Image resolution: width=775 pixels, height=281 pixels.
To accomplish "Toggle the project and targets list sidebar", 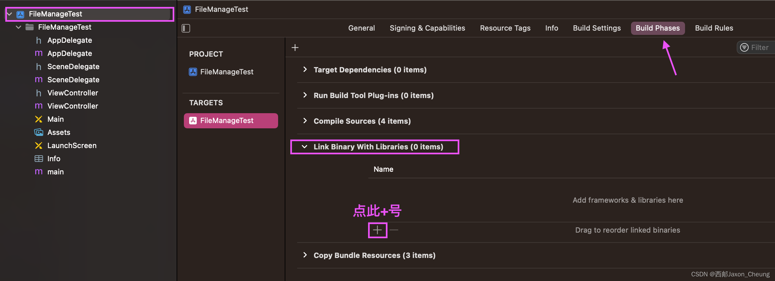I will click(186, 28).
